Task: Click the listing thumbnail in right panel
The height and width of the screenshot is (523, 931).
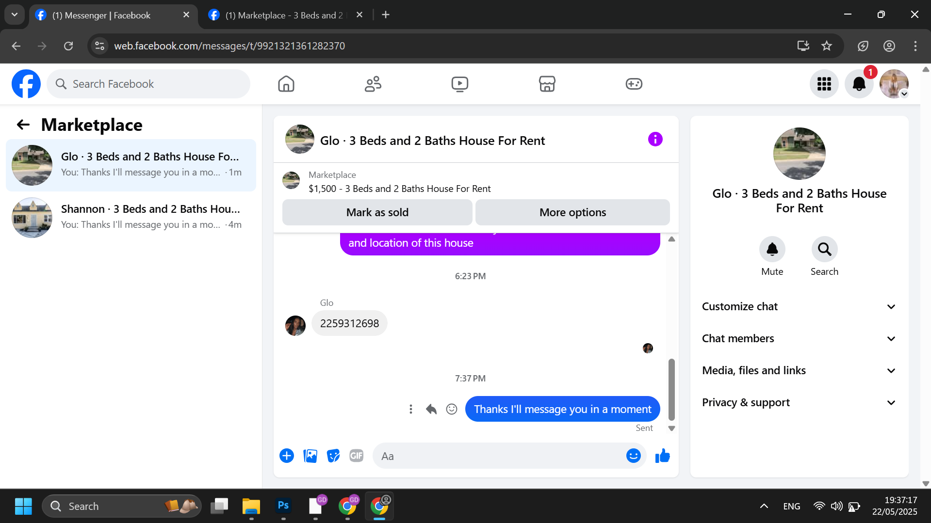Action: (x=799, y=154)
